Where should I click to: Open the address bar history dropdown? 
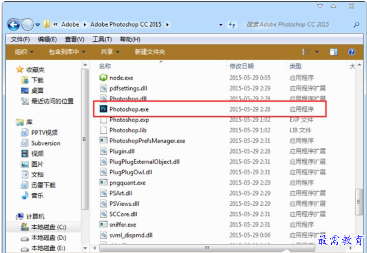click(221, 25)
